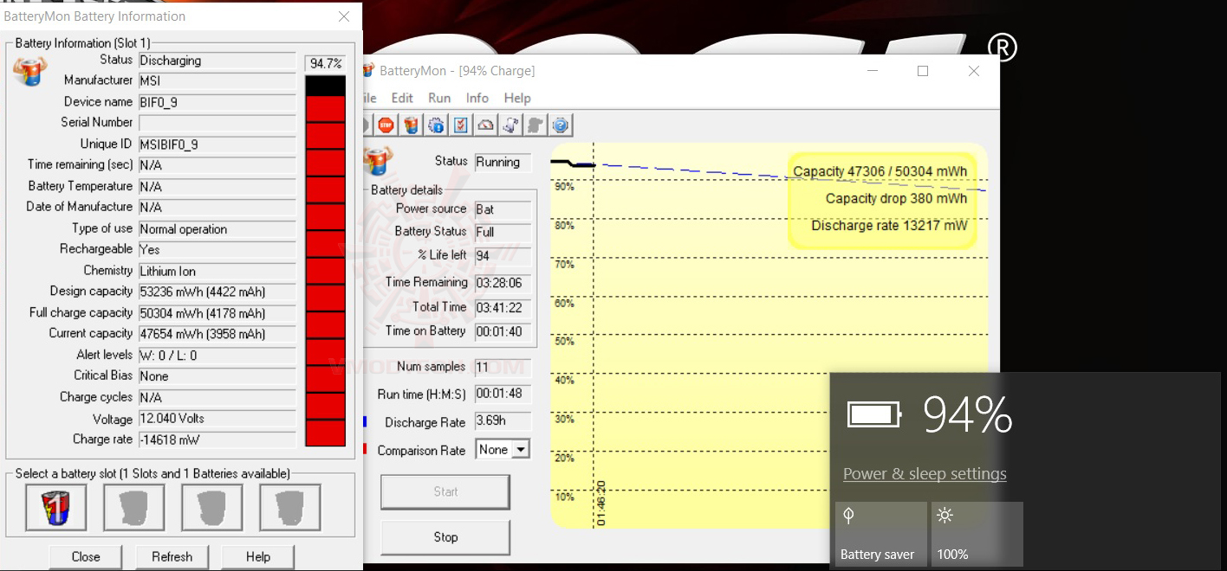Click the Full charge capacity value field

(x=217, y=313)
